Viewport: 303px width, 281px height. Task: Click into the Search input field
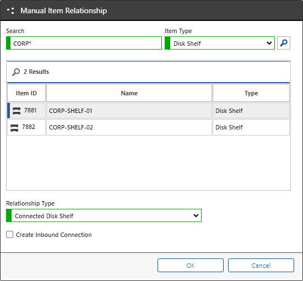[x=84, y=43]
